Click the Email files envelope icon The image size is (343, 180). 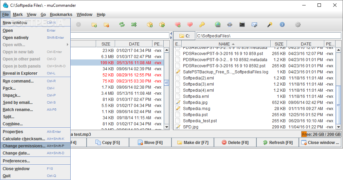[x=254, y=25]
